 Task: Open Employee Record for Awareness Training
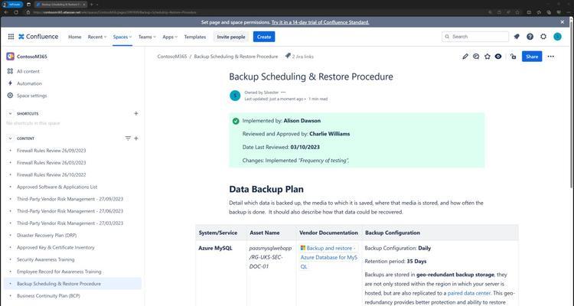(x=59, y=272)
